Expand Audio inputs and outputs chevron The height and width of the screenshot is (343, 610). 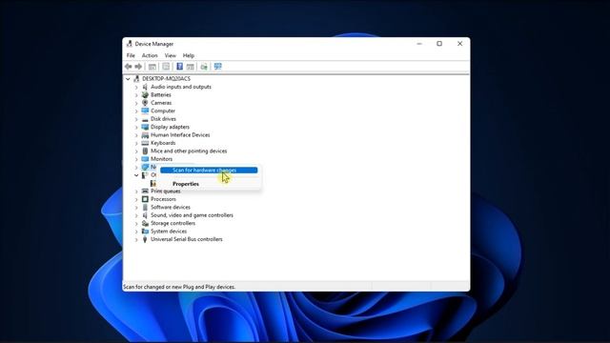(136, 87)
